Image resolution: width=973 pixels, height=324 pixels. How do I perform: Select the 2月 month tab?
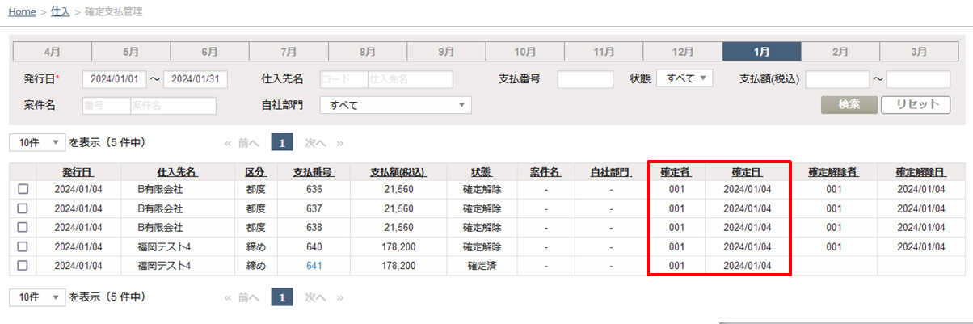pyautogui.click(x=840, y=52)
